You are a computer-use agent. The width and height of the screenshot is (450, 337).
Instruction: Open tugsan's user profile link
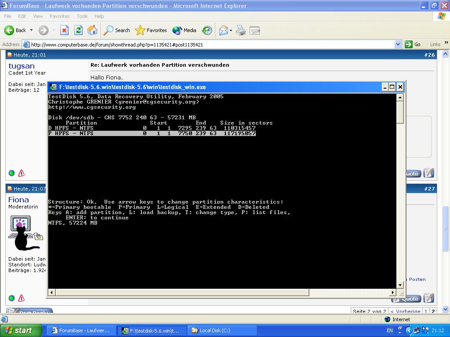coord(22,66)
